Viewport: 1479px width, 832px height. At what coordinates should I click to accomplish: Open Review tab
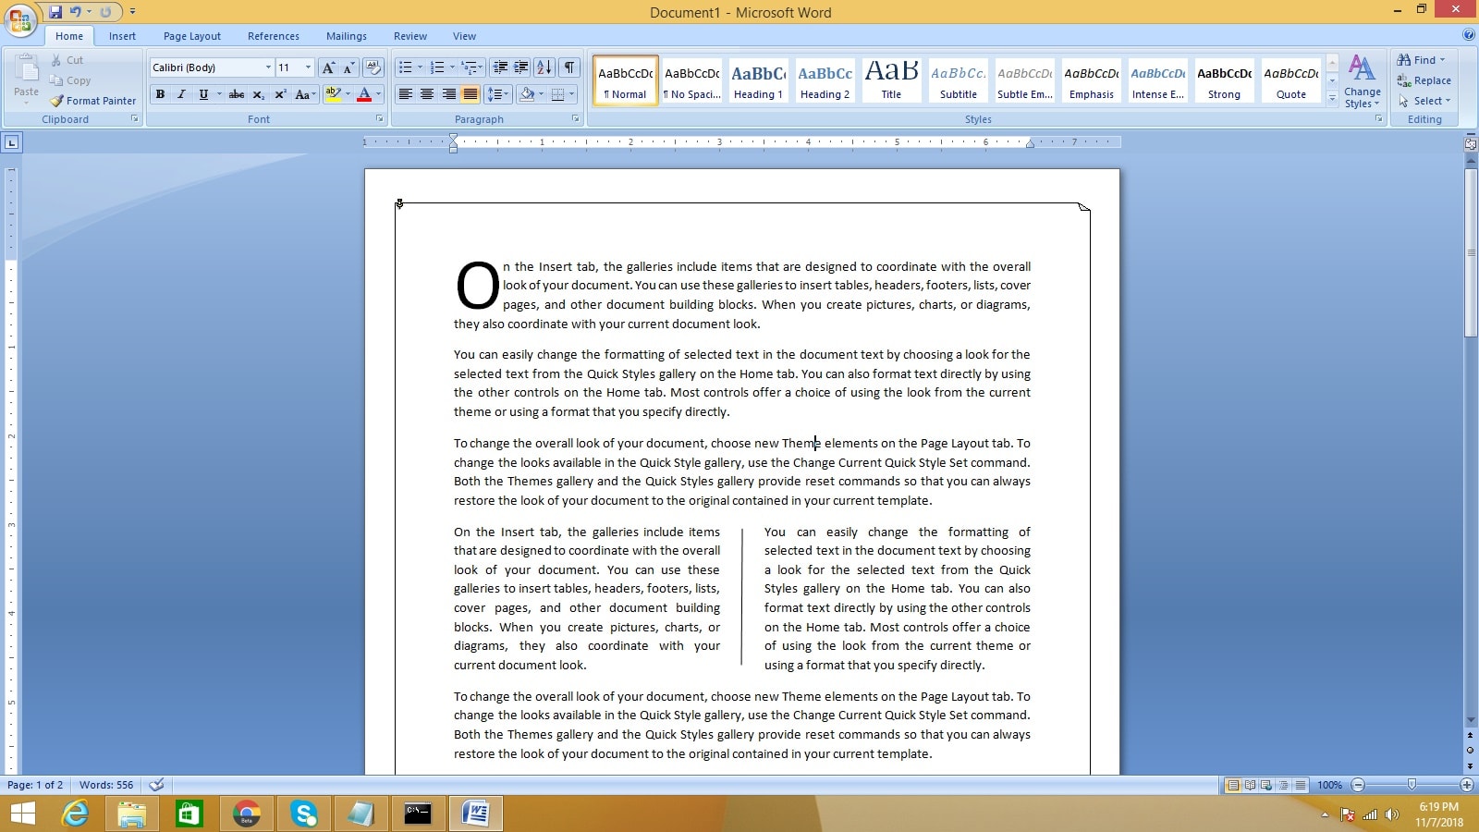(x=410, y=36)
